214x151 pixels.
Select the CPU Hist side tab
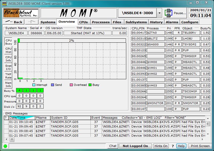tap(8, 50)
